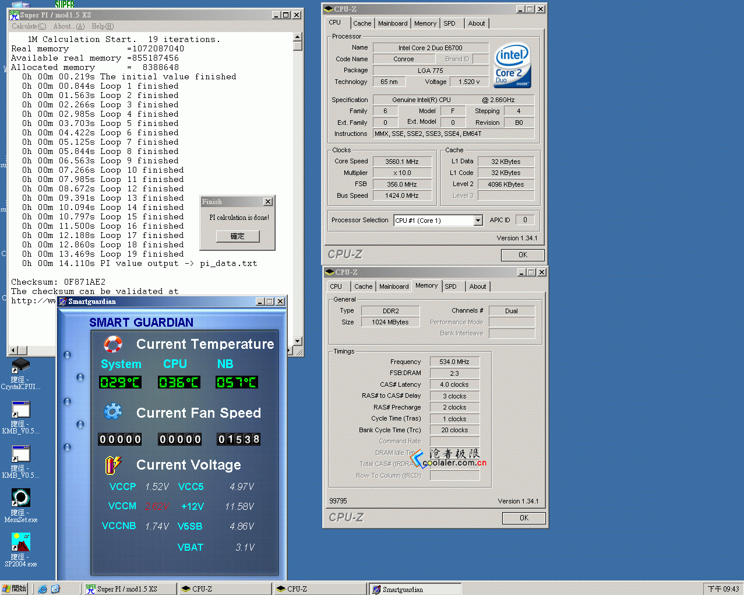This screenshot has height=595, width=744.
Task: Open the Help menu in Super PI
Action: (x=103, y=26)
